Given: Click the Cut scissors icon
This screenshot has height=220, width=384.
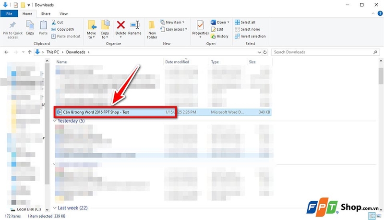Looking at the screenshot, I should (x=54, y=22).
